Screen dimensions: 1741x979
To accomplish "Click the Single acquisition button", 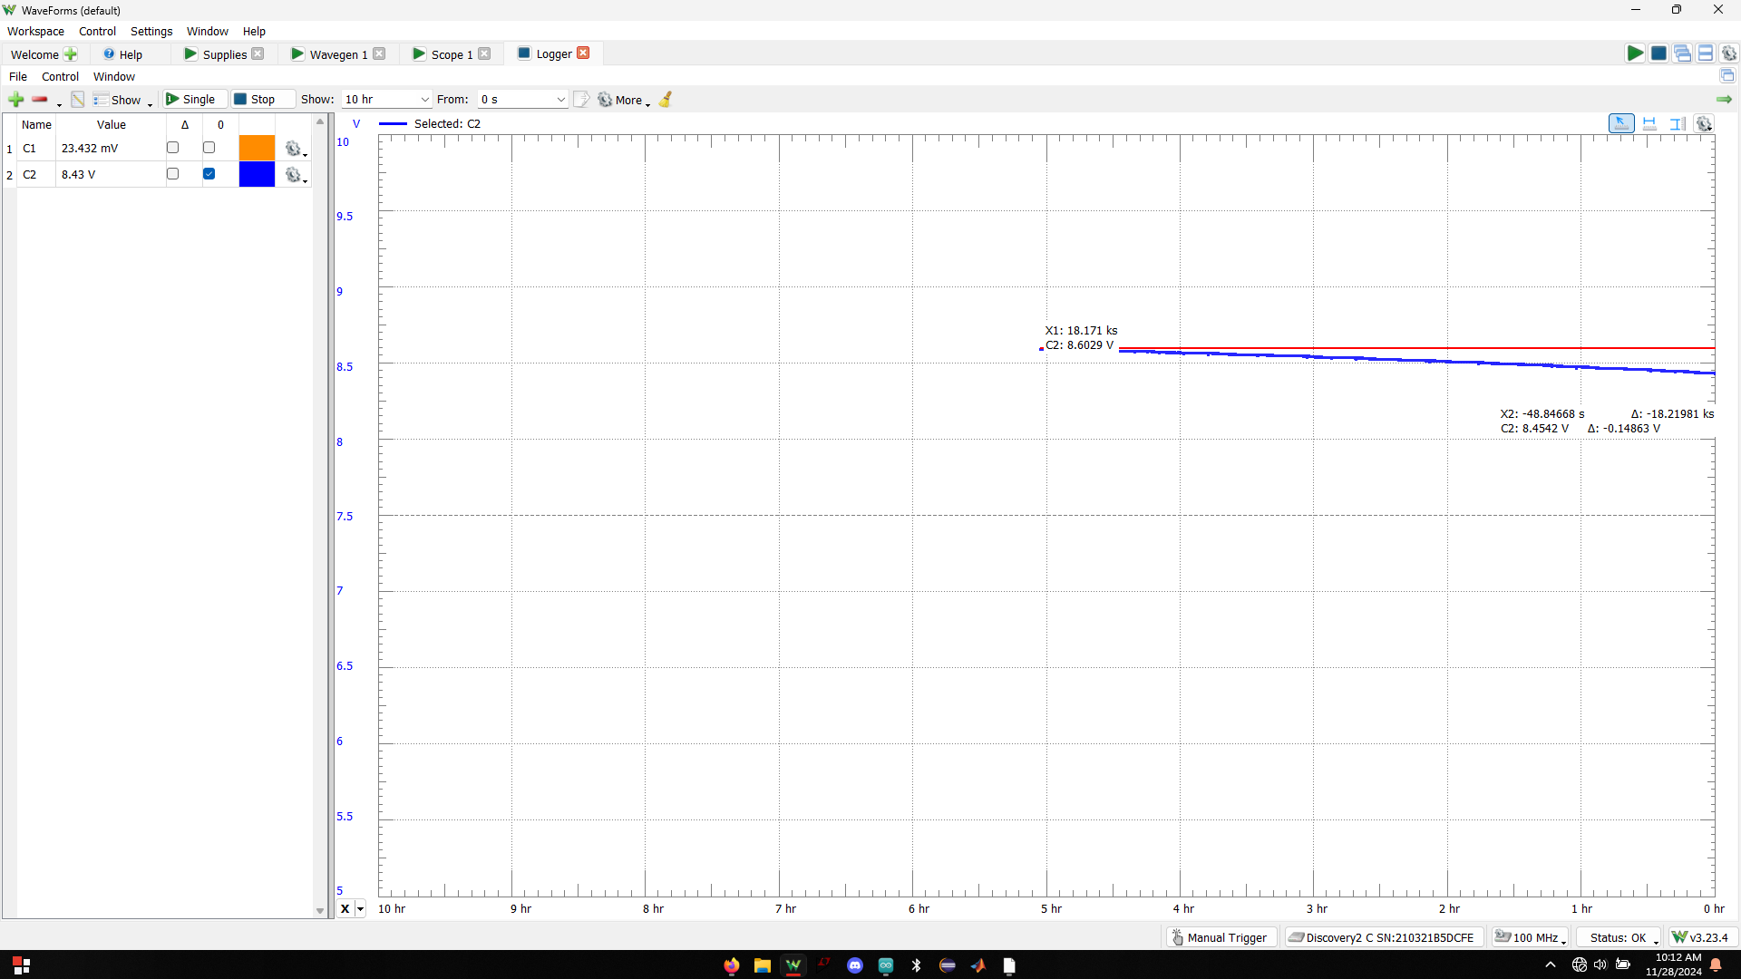I will coord(194,100).
